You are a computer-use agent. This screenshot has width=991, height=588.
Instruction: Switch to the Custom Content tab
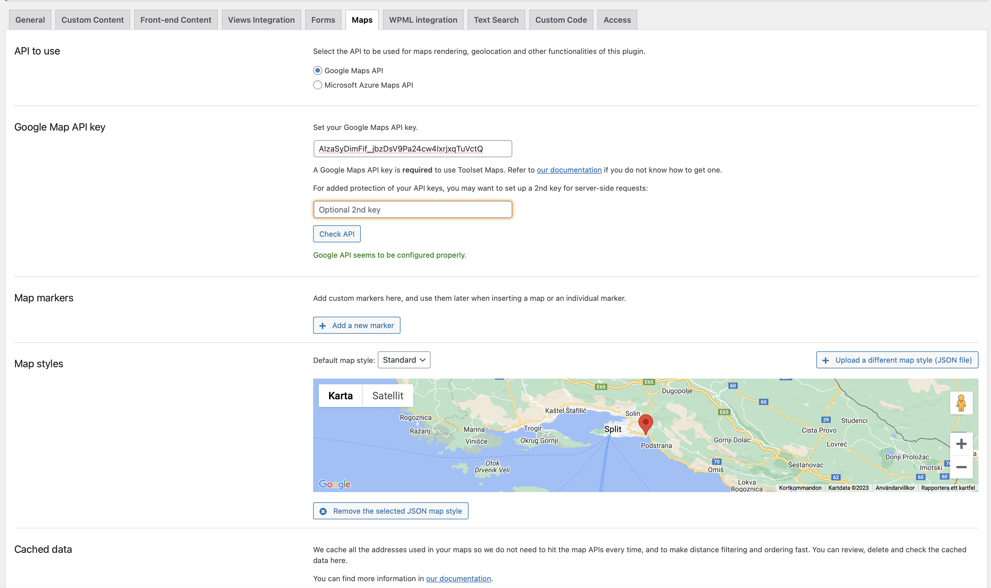pyautogui.click(x=93, y=20)
